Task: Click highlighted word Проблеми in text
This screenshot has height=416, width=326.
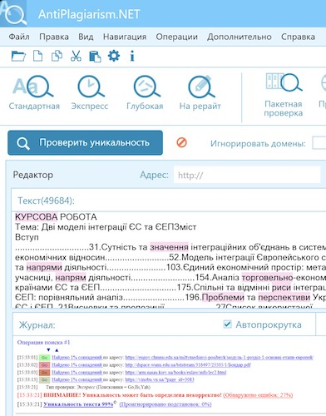Action: (223, 297)
